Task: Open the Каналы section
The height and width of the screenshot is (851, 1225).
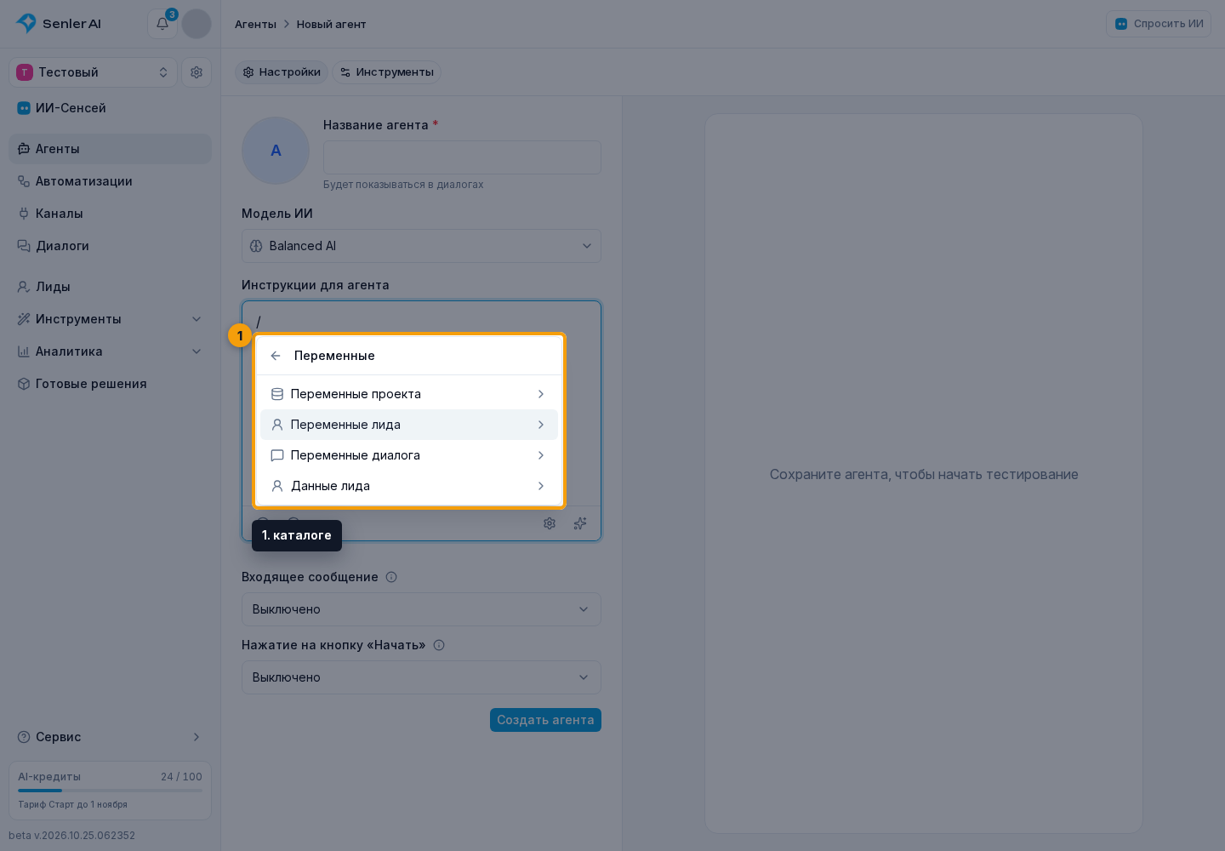Action: tap(110, 214)
